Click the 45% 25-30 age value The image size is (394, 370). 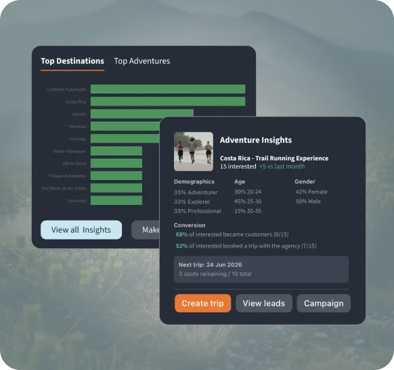click(x=248, y=202)
